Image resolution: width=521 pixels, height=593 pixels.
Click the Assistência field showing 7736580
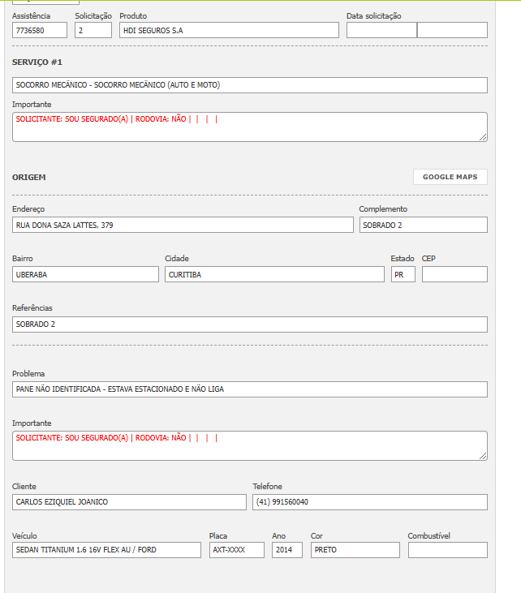click(x=40, y=30)
